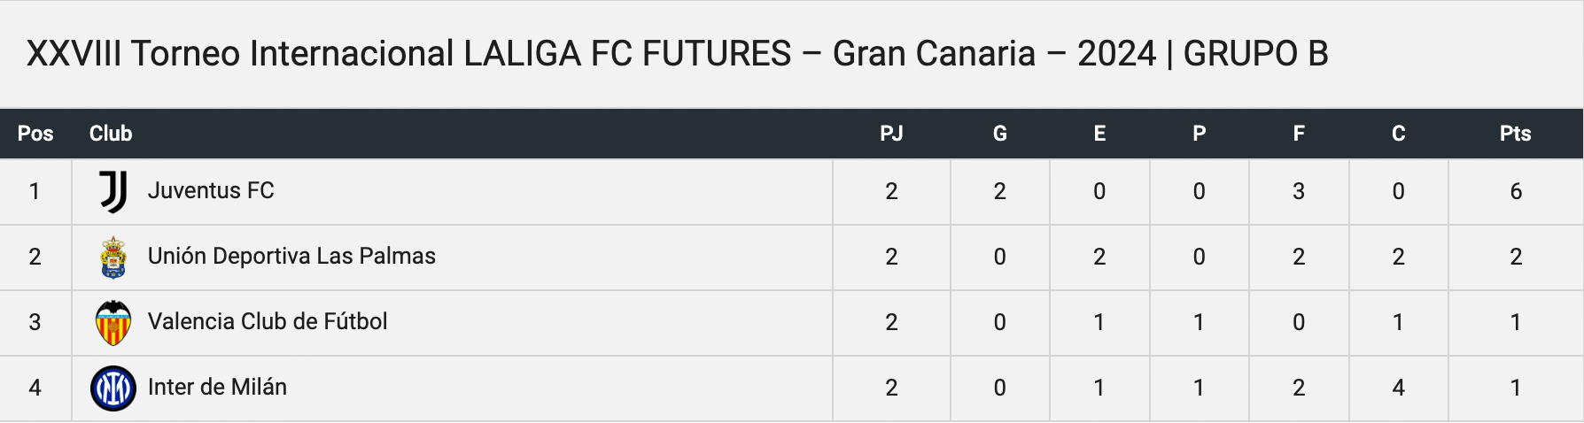Sort by the PJ column header
The image size is (1584, 423).
click(891, 134)
